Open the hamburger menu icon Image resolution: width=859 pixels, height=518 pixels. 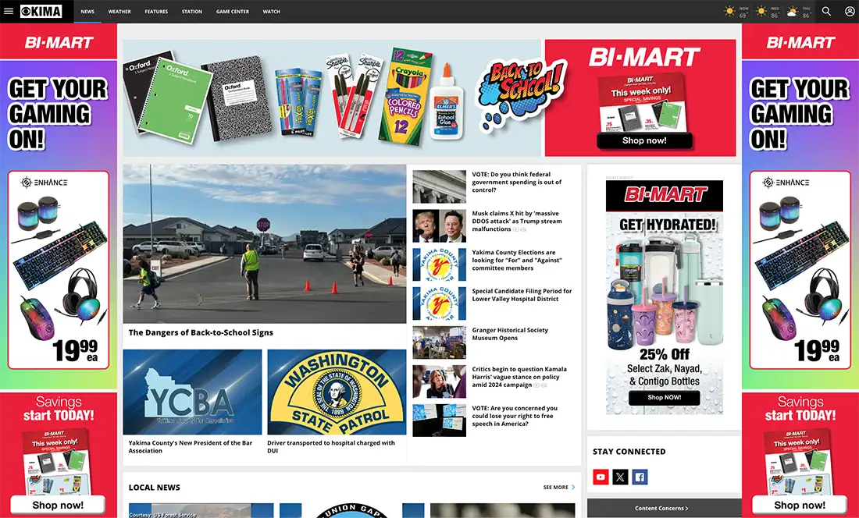coord(9,11)
